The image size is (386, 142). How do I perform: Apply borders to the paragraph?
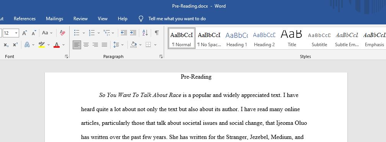coord(148,45)
